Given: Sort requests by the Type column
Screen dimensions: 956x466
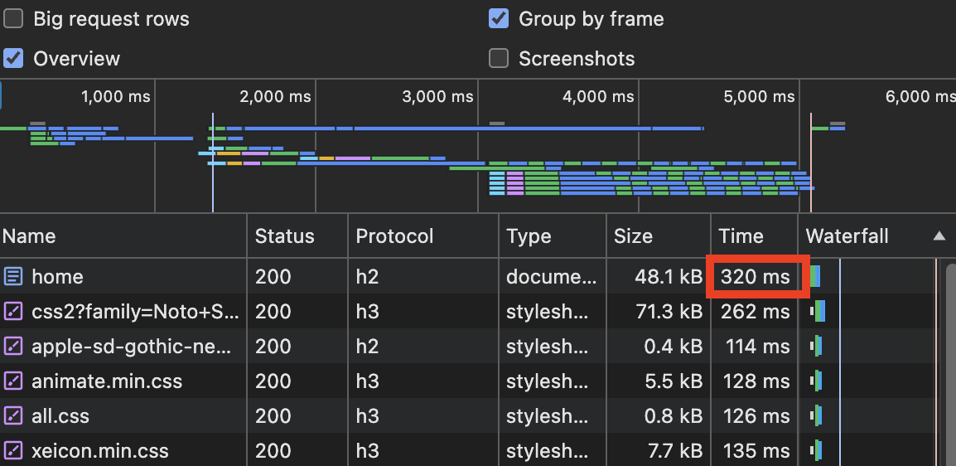Looking at the screenshot, I should click(553, 236).
